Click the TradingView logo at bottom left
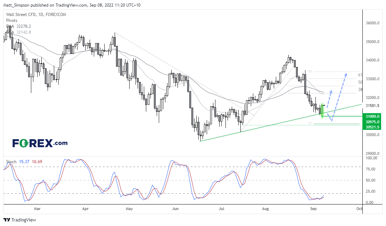This screenshot has width=386, height=226. pyautogui.click(x=19, y=220)
